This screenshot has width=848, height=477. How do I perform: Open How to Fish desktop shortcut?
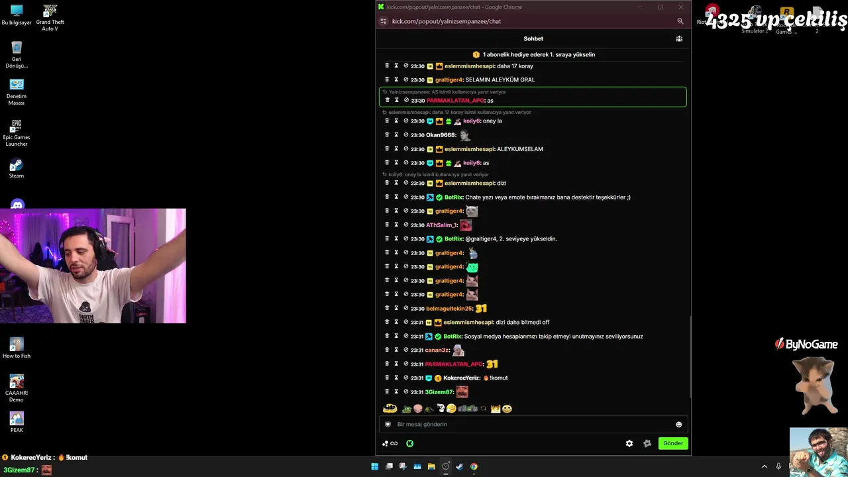17,348
